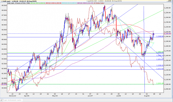Click the 1,150.67 support line label
The image size is (173, 102).
(x=160, y=59)
